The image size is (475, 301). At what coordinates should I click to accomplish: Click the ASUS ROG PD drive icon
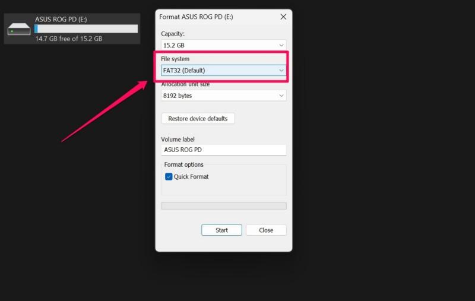click(20, 29)
